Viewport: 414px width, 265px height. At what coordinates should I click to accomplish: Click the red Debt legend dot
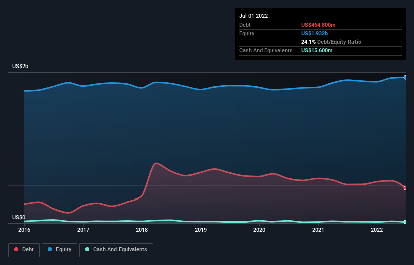click(16, 249)
